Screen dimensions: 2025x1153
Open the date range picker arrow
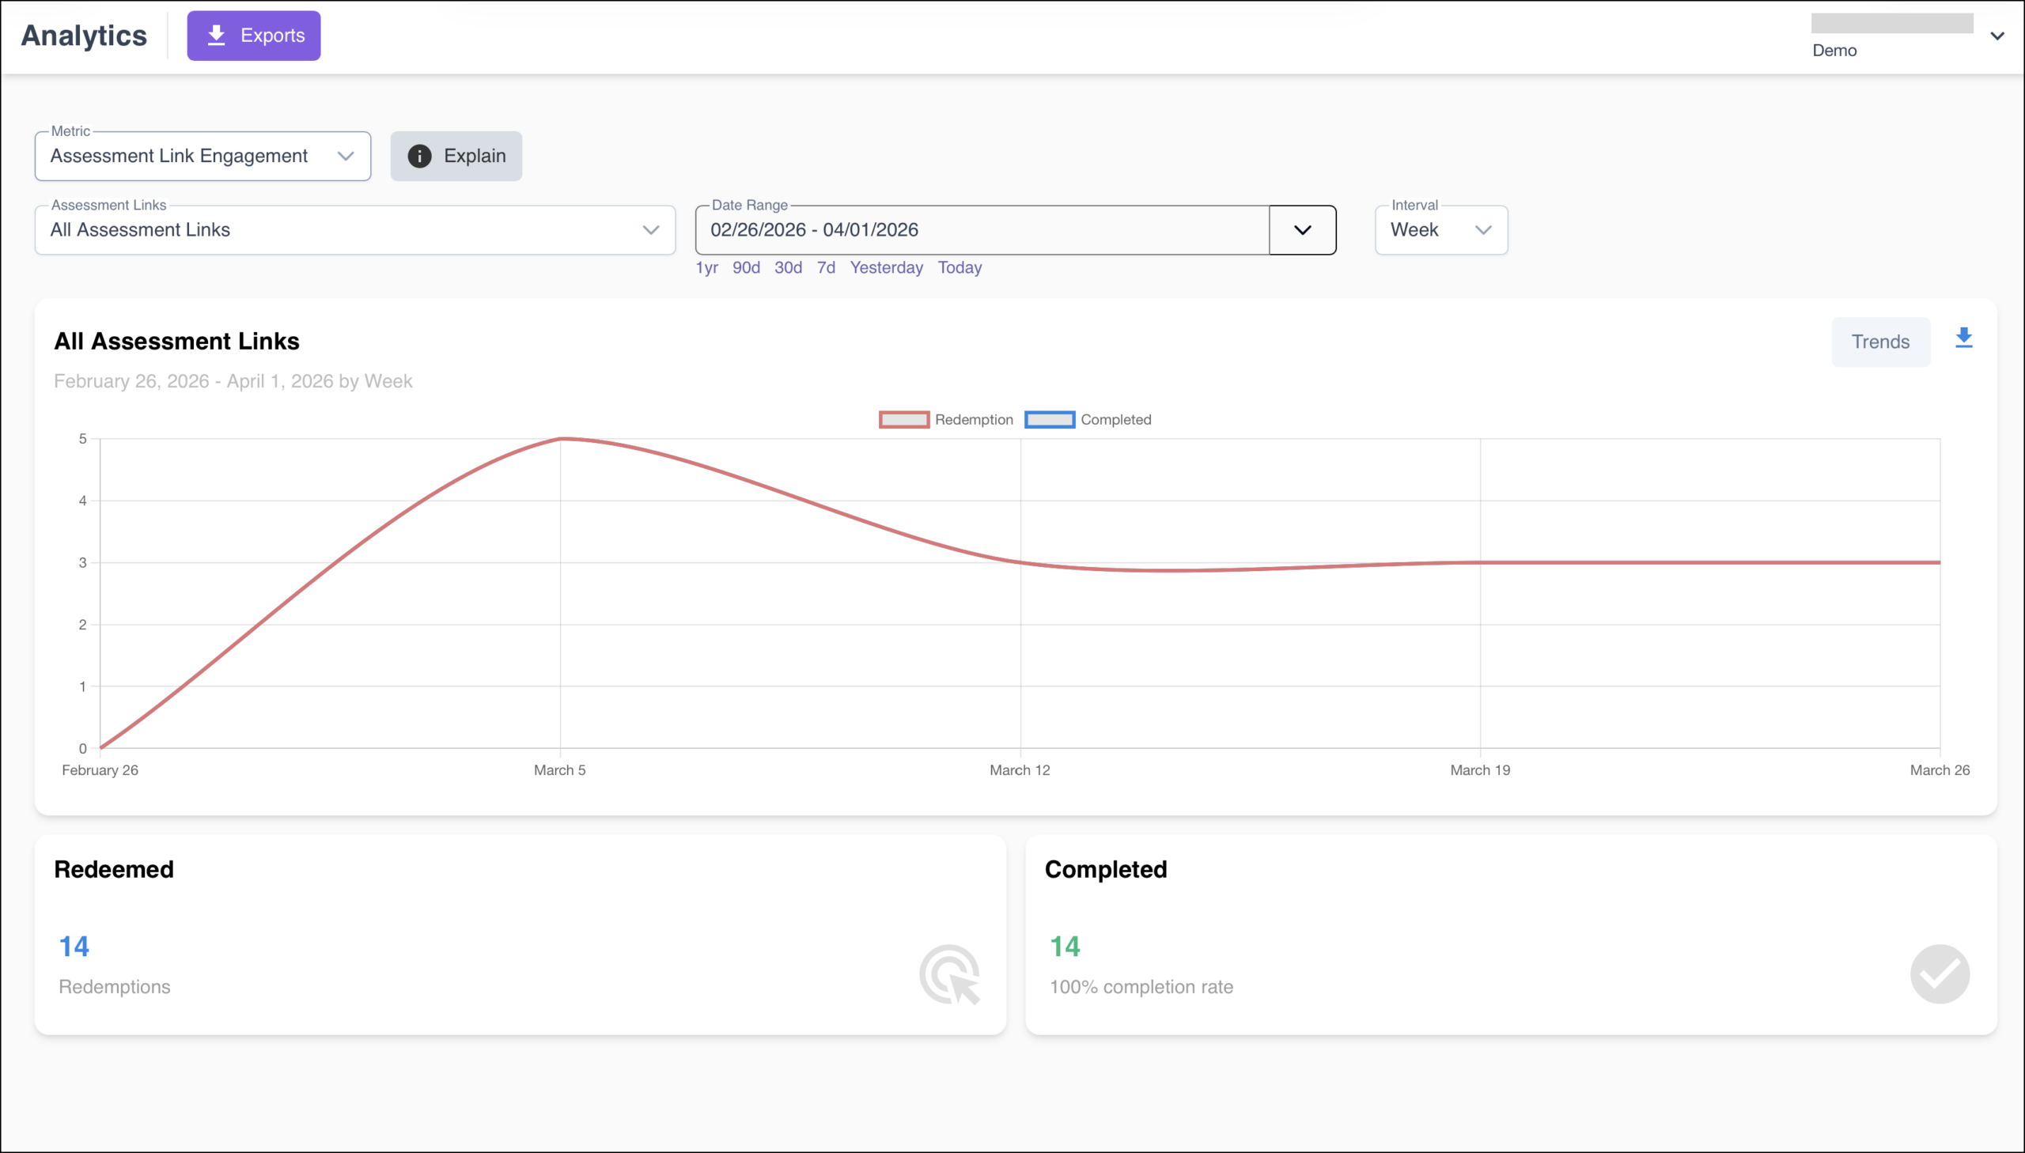pos(1302,230)
